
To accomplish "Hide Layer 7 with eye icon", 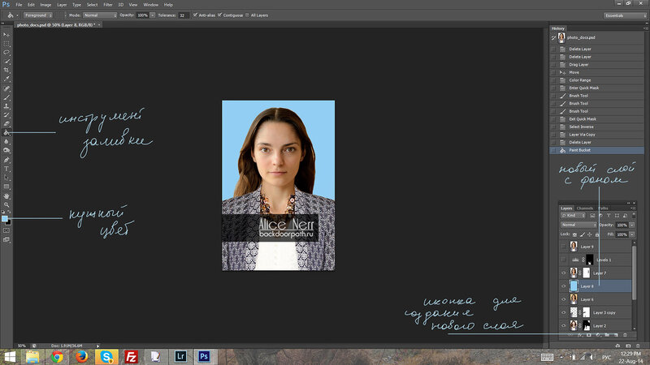I will 563,273.
